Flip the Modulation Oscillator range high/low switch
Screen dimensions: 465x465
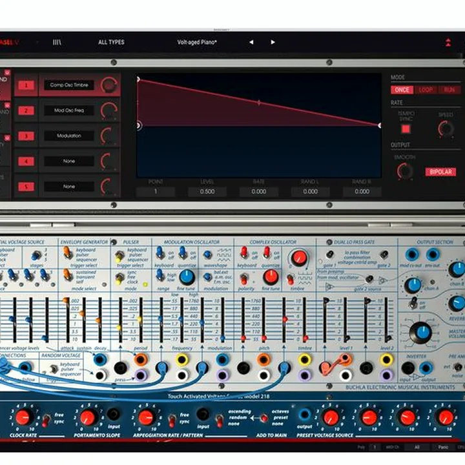(x=160, y=276)
